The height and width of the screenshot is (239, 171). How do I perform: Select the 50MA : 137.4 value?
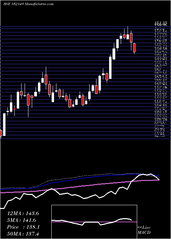pyautogui.click(x=24, y=234)
